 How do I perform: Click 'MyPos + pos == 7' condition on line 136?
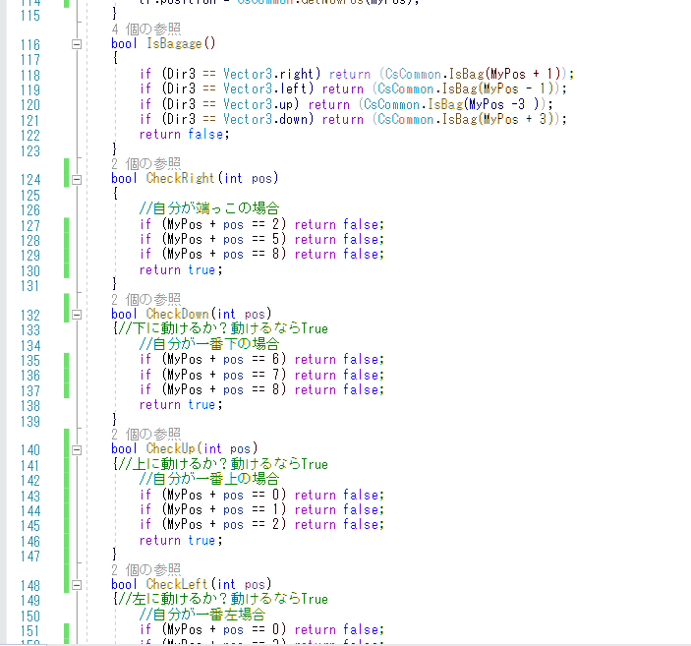(x=224, y=375)
